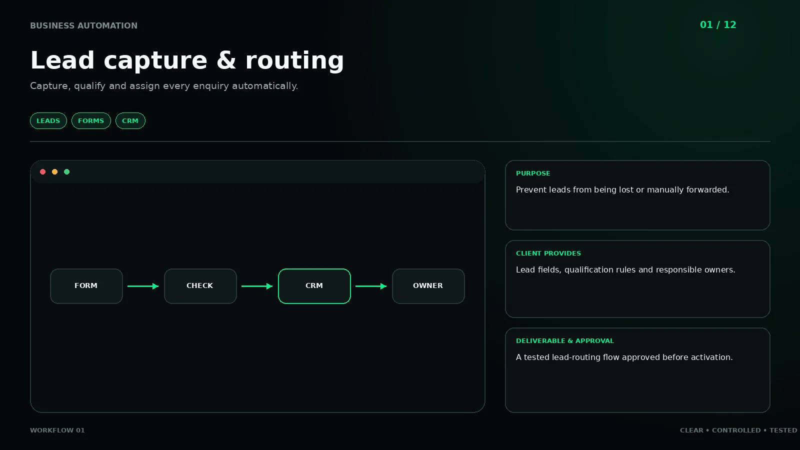Click the CRM tag pill under the subtitle

click(x=130, y=120)
